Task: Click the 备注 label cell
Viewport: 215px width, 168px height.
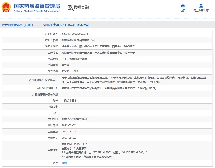Action: (x=31, y=113)
